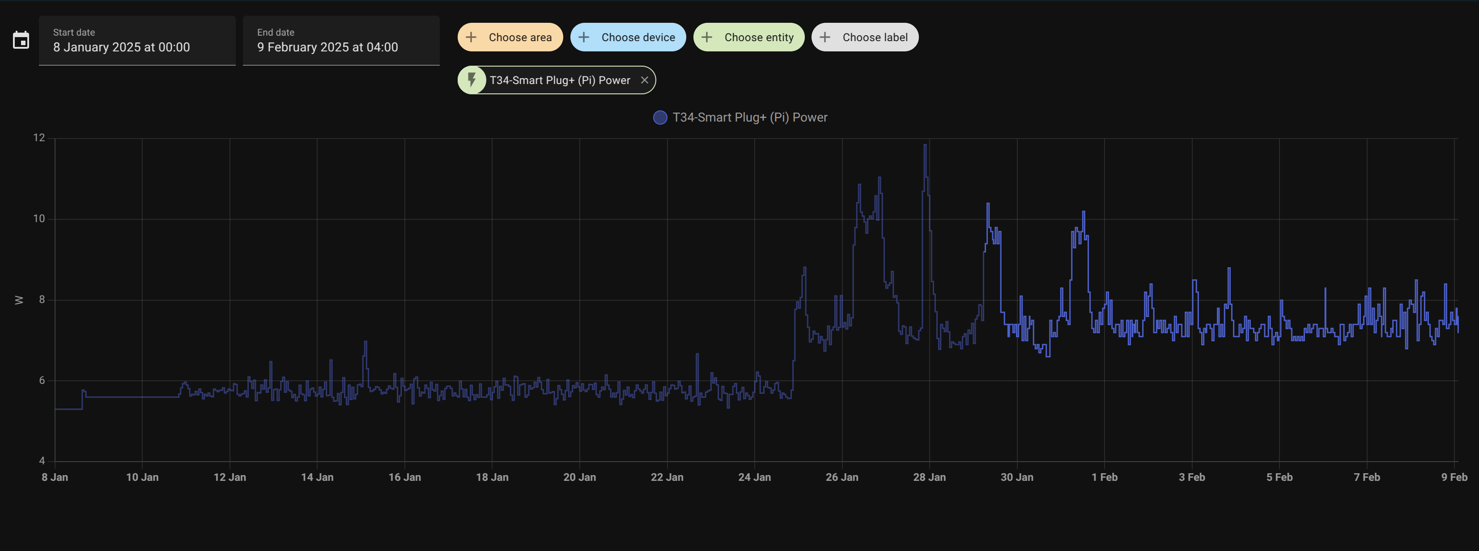1479x551 pixels.
Task: Click the blue legend color circle
Action: pos(660,118)
